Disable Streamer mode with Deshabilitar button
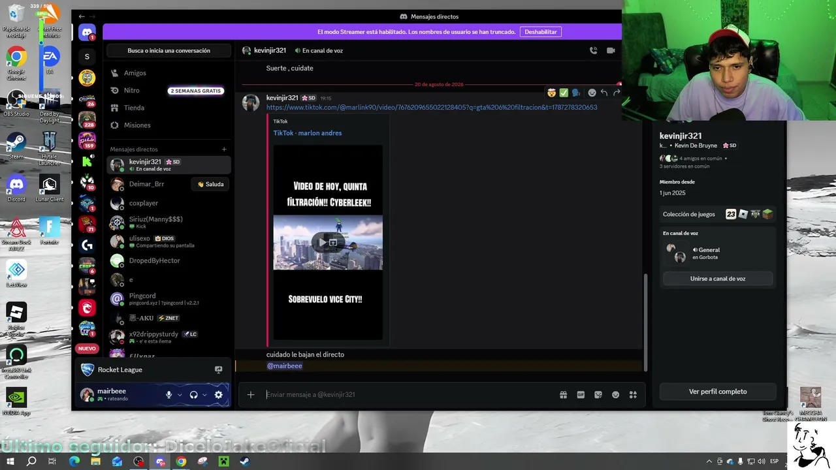Viewport: 836px width, 470px height. 541,31
